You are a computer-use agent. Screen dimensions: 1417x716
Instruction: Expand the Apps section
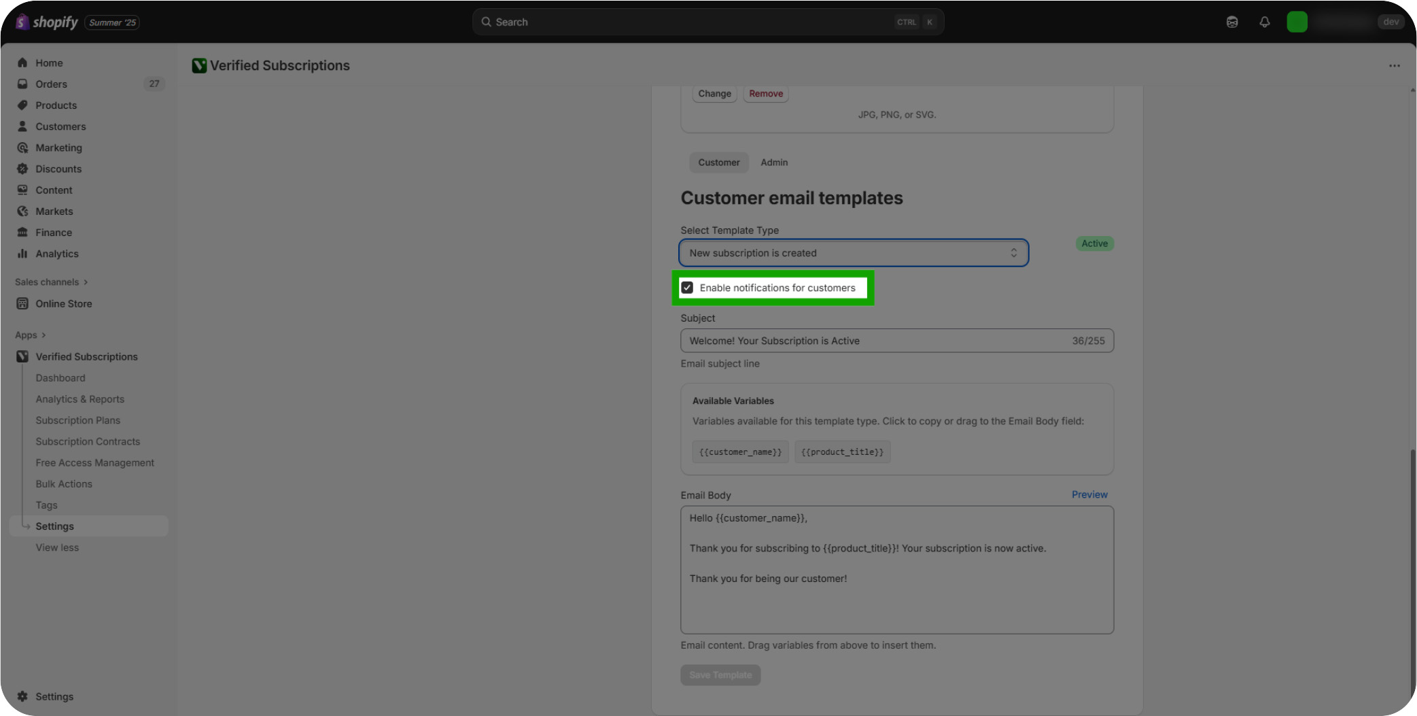click(31, 335)
